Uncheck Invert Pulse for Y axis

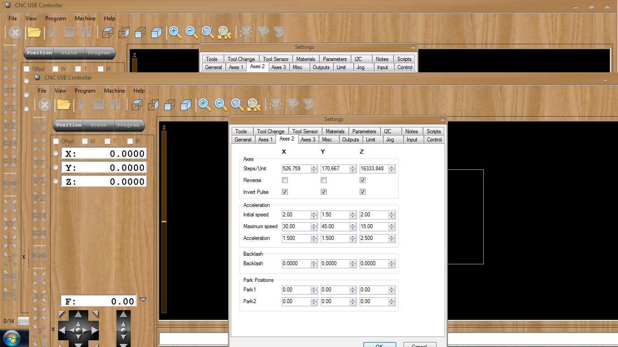(x=323, y=192)
